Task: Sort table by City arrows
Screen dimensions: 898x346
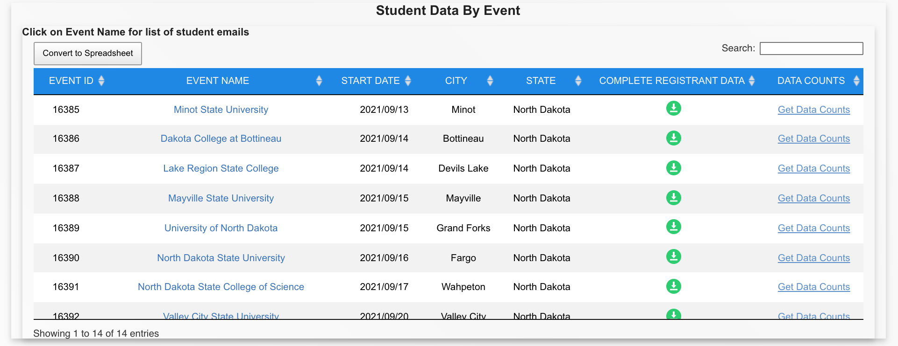Action: (490, 81)
